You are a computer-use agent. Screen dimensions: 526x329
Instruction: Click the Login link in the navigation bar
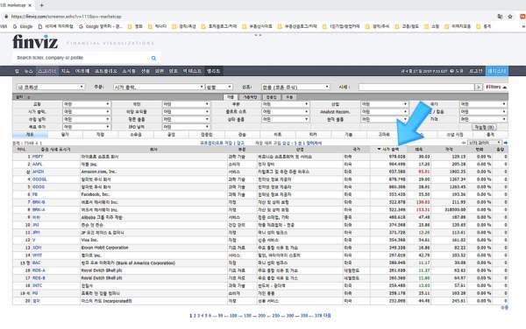click(x=476, y=71)
